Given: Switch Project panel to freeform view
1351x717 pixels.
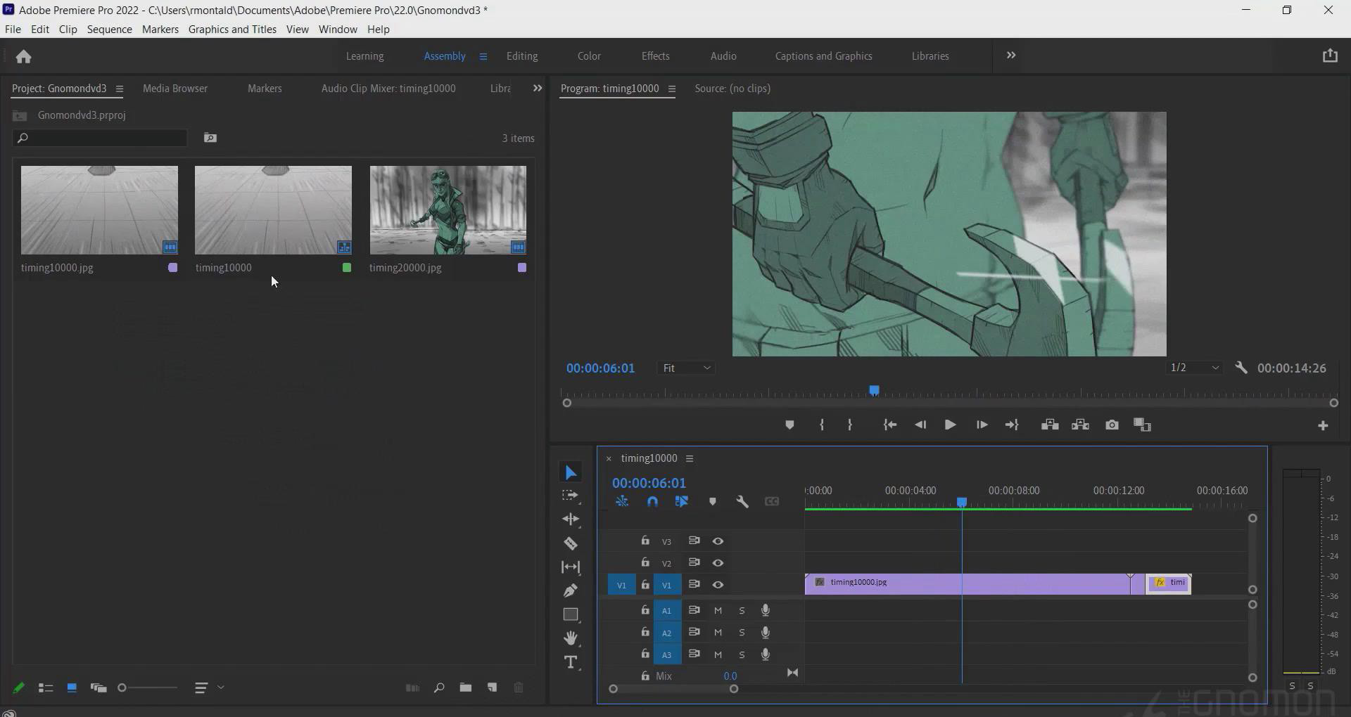Looking at the screenshot, I should pos(99,688).
